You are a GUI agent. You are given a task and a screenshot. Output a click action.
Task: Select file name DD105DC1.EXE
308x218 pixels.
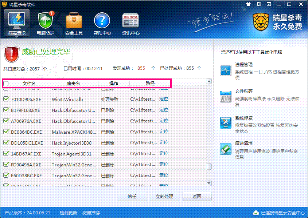pyautogui.click(x=27, y=143)
